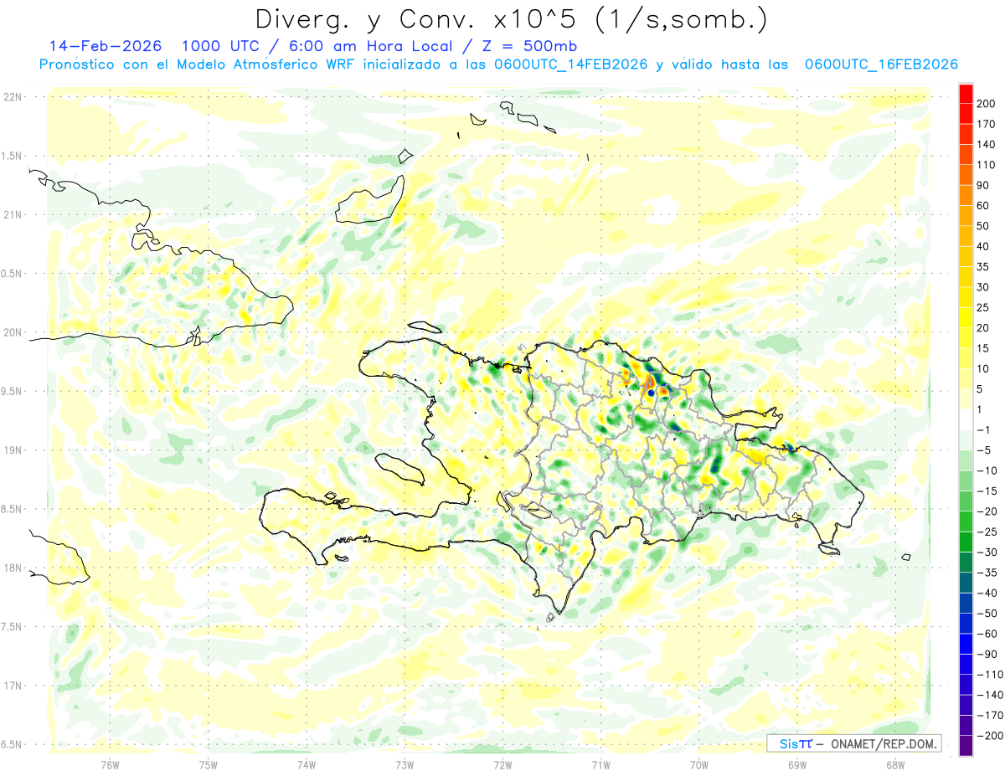
Task: Click the positive '25' color scale value
Action: [984, 307]
